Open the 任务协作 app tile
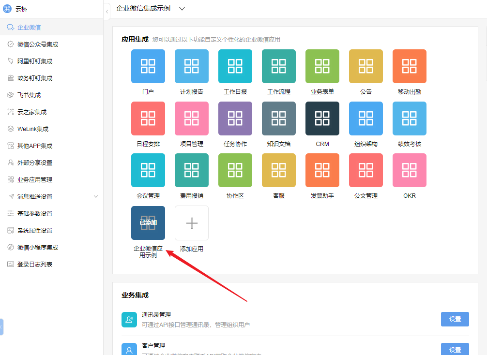487x355 pixels. tap(235, 118)
